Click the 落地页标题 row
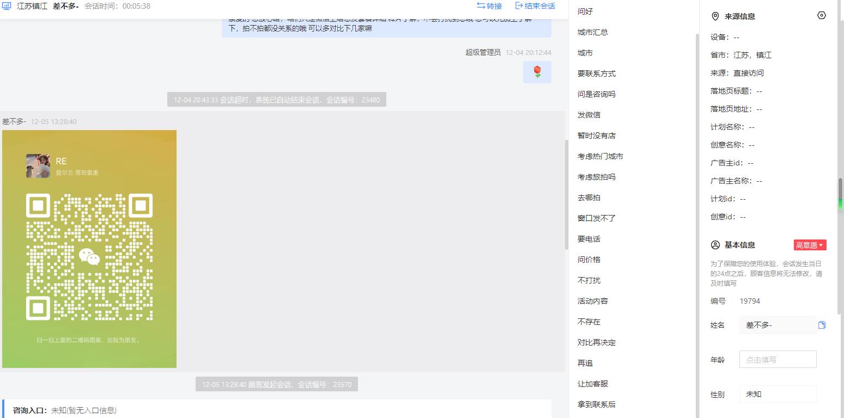The image size is (844, 418). pos(737,91)
